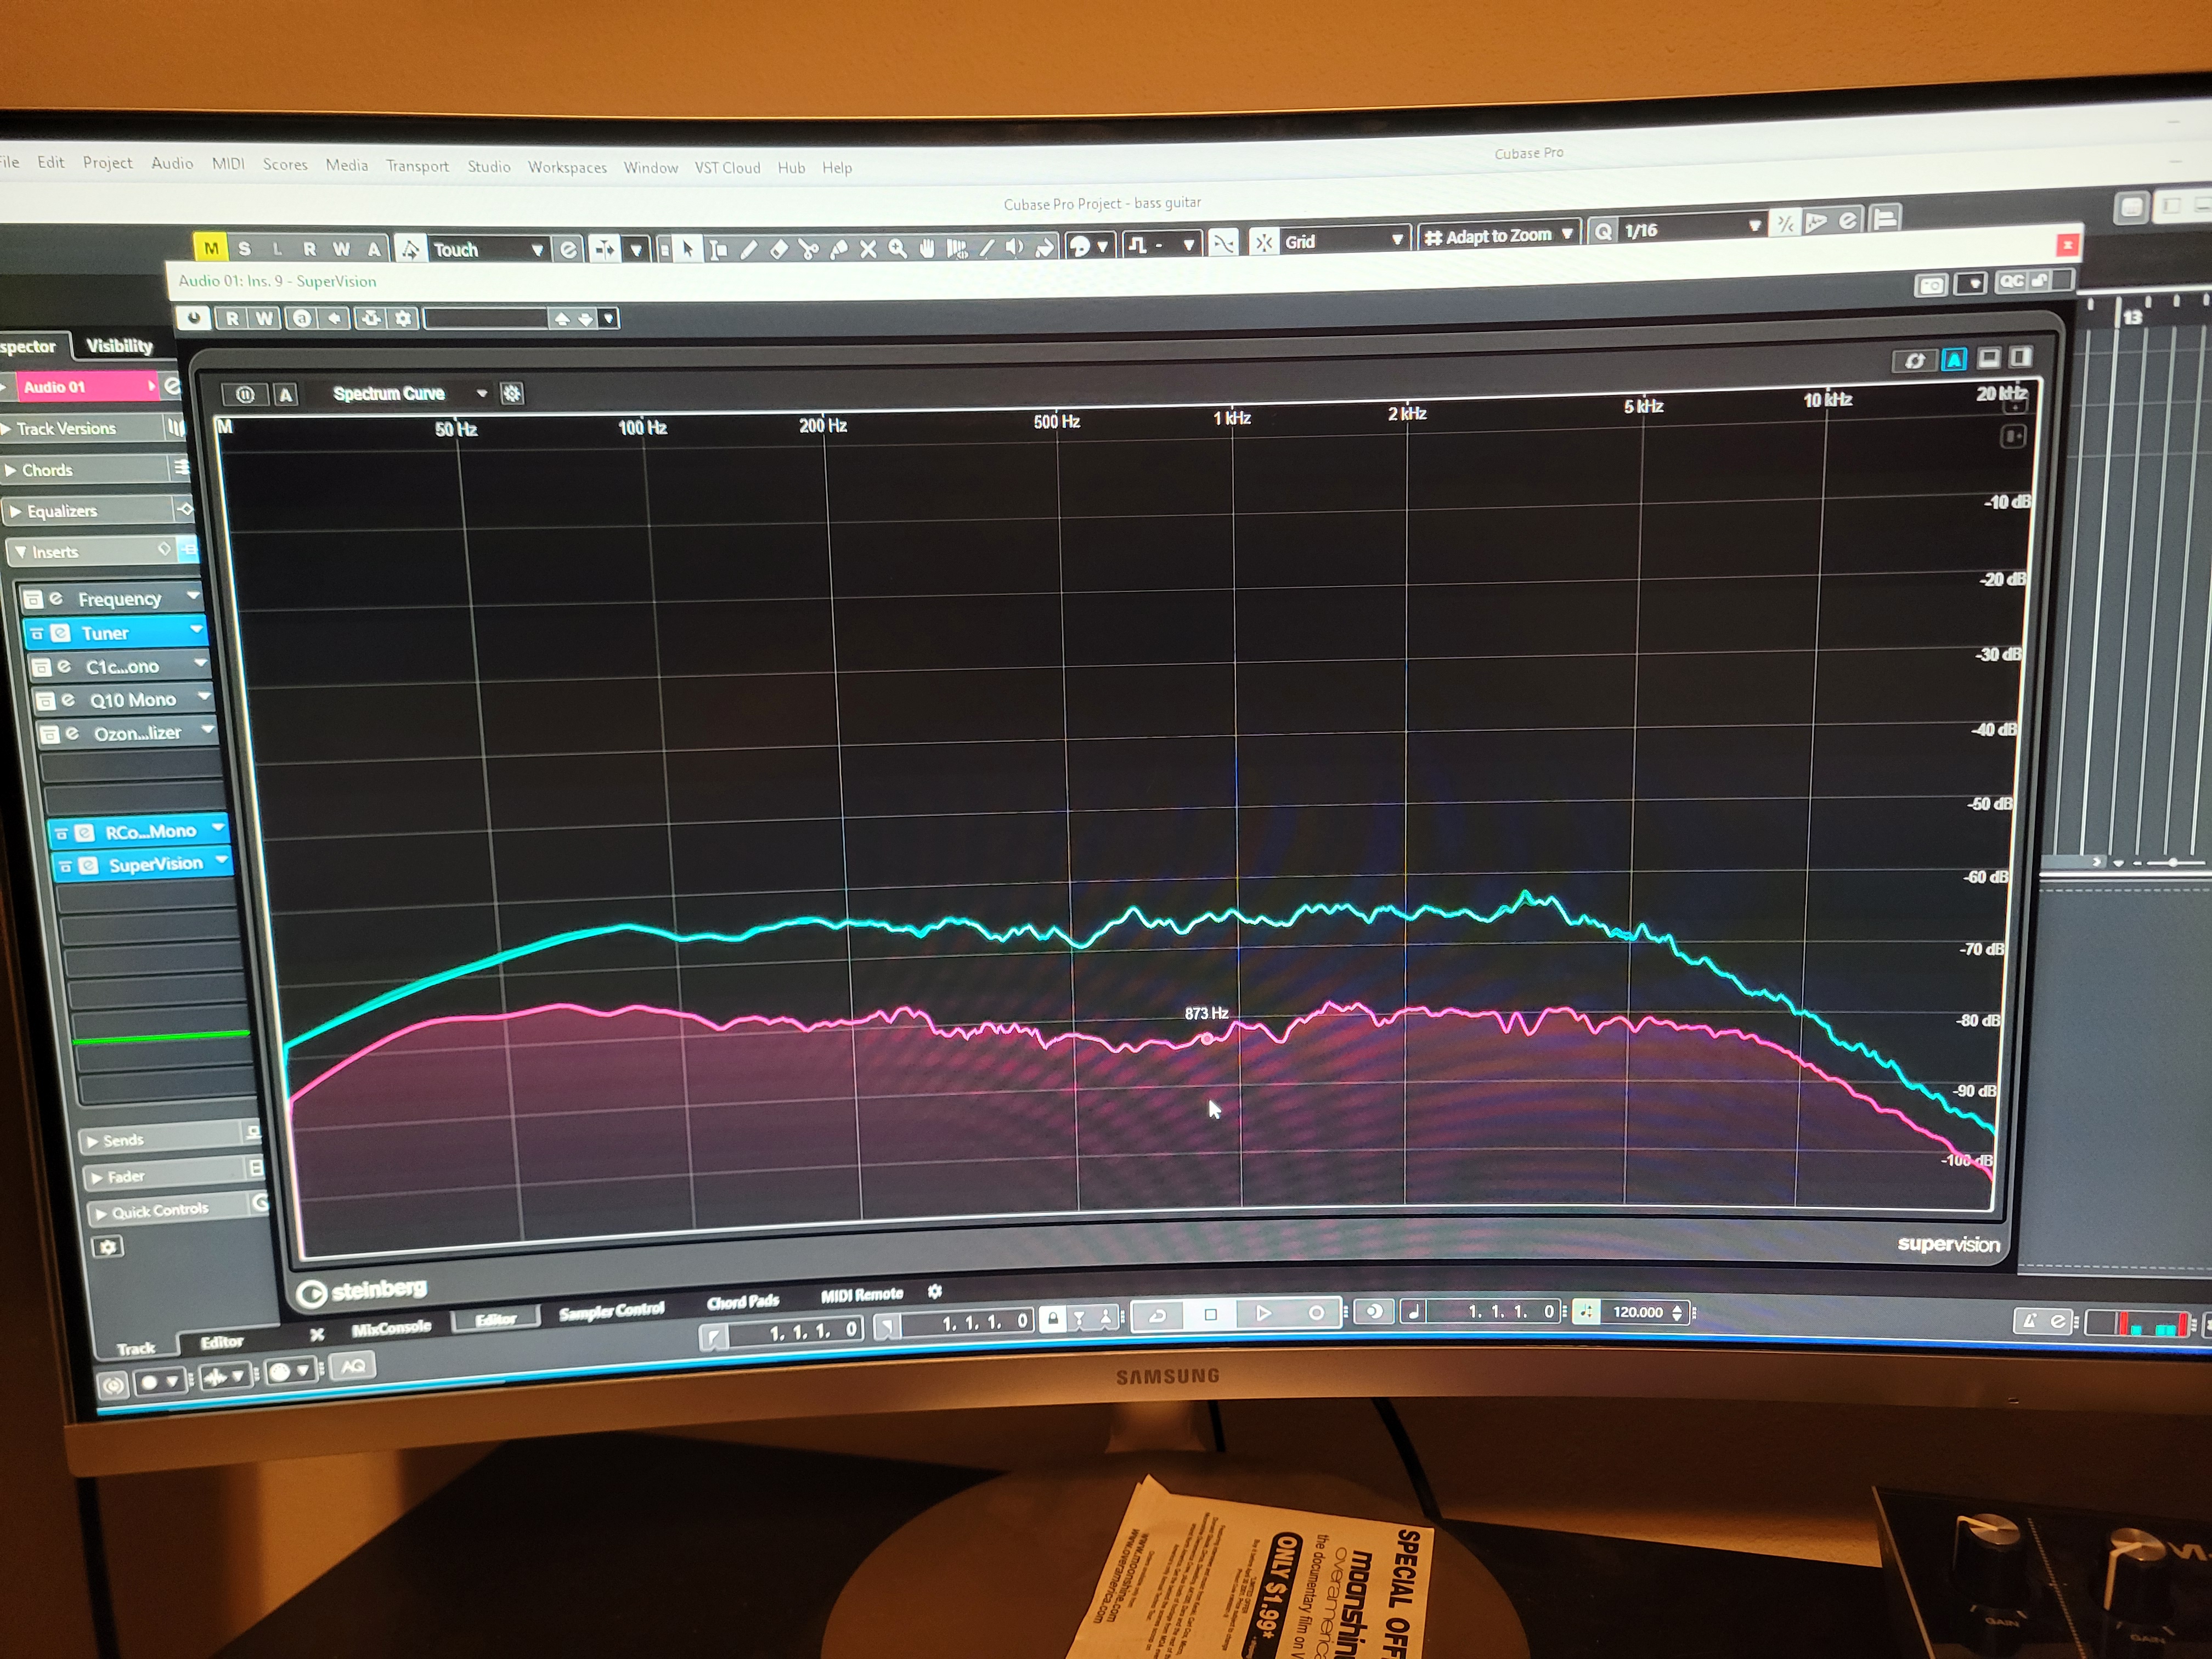Toggle transport Cycle loop button
Image resolution: width=2212 pixels, height=1659 pixels.
(x=1157, y=1315)
